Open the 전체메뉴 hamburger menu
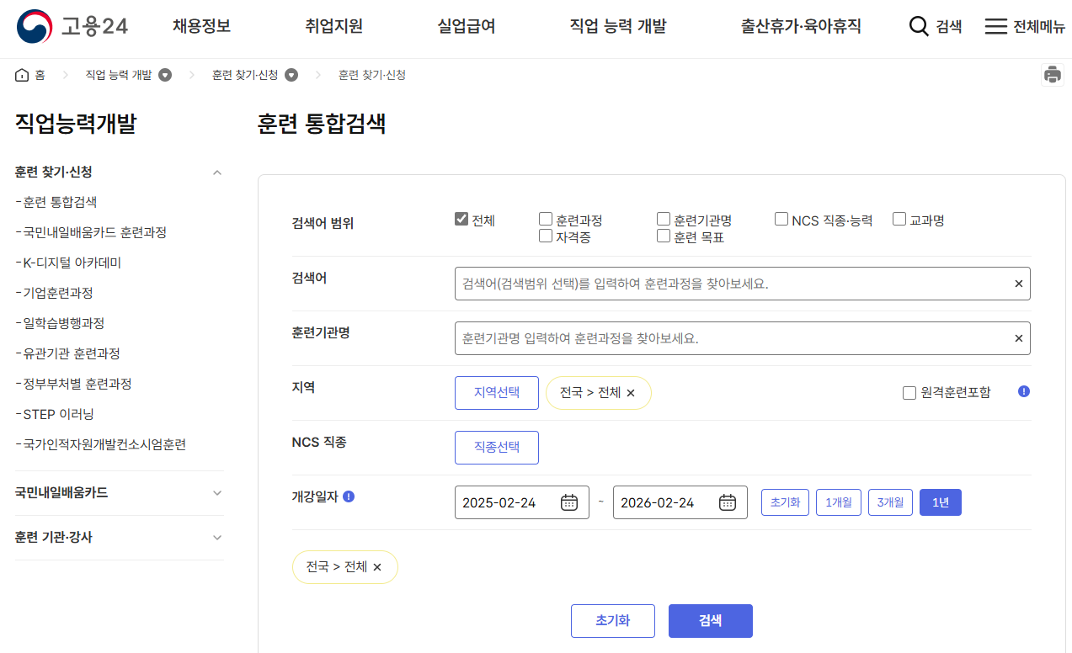The image size is (1072, 653). click(996, 27)
